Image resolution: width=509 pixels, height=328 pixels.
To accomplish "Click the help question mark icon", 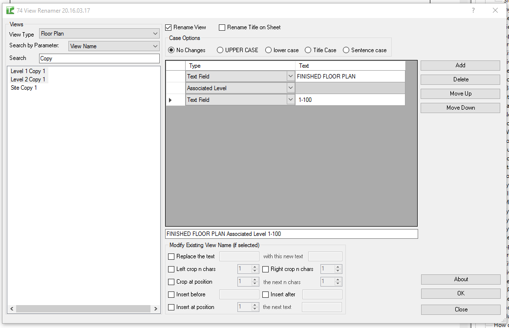I will [x=473, y=10].
